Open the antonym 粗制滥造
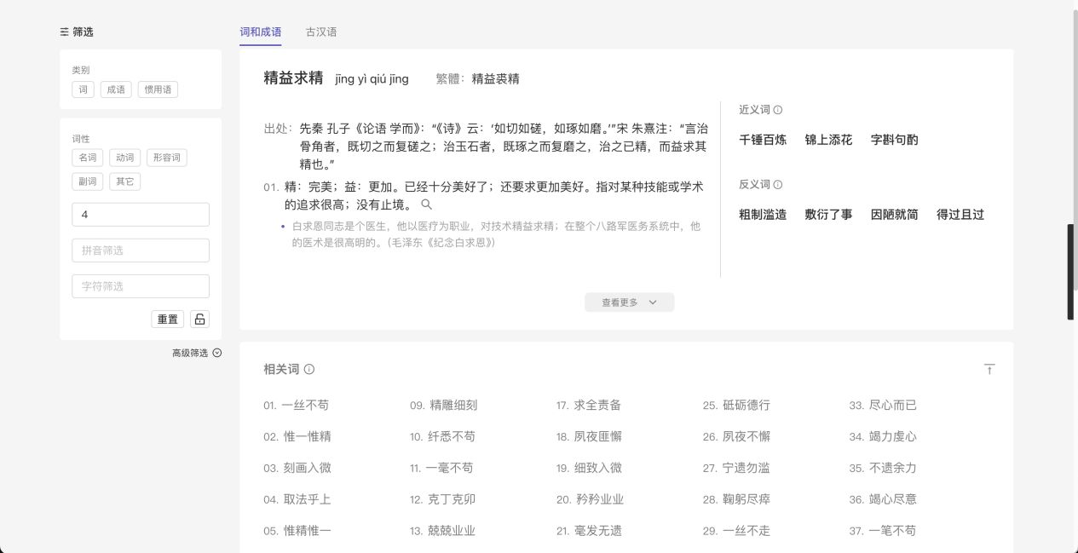1078x553 pixels. click(x=763, y=215)
